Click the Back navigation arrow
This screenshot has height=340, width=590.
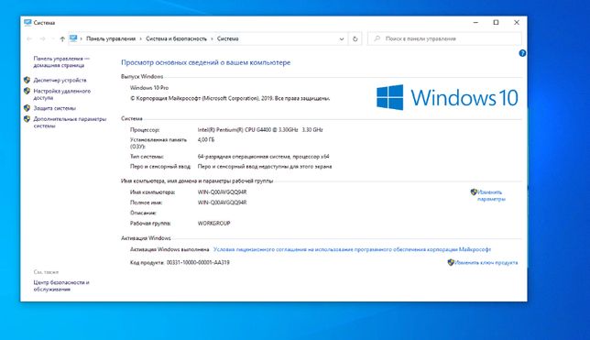29,38
